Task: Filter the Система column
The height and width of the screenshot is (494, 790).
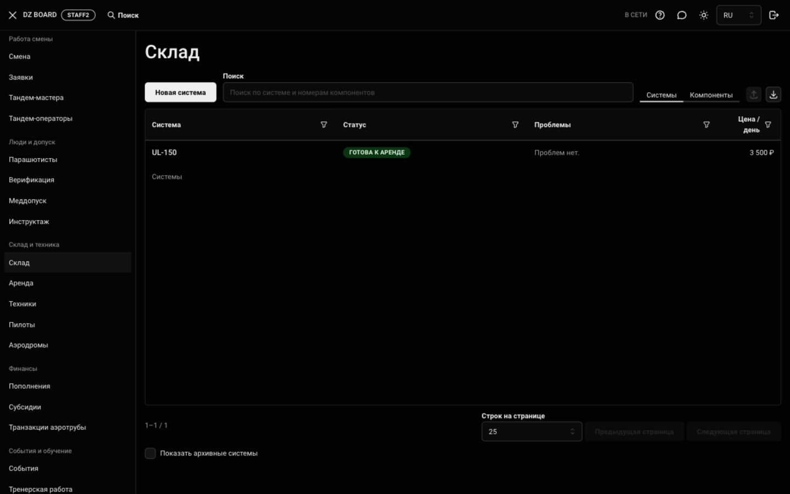Action: [324, 125]
